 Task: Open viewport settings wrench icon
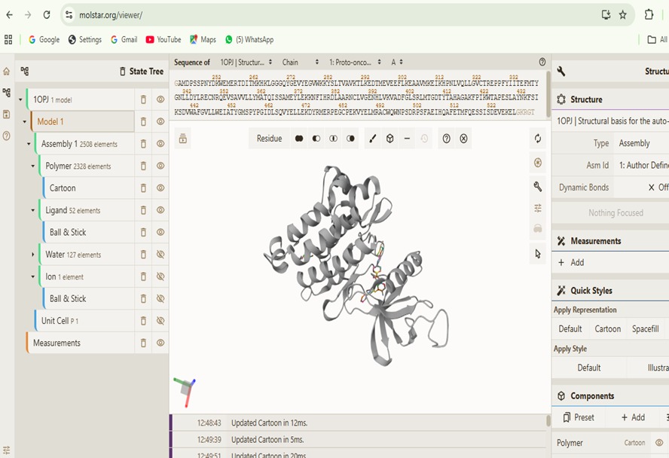[x=537, y=186]
